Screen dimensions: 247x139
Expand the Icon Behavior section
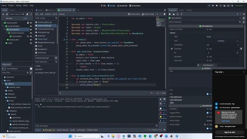pos(176,100)
